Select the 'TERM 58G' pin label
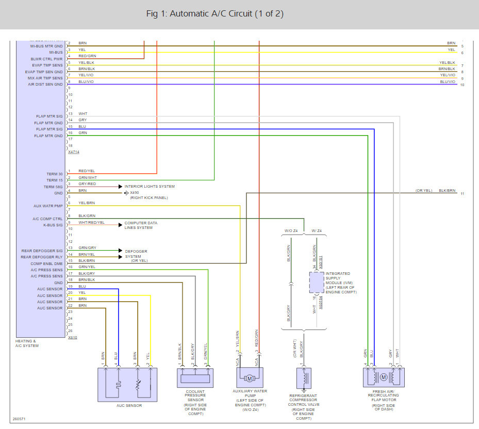The image size is (479, 429). pyautogui.click(x=53, y=187)
